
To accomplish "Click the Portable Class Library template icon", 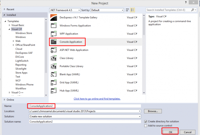I will pos(54,66).
